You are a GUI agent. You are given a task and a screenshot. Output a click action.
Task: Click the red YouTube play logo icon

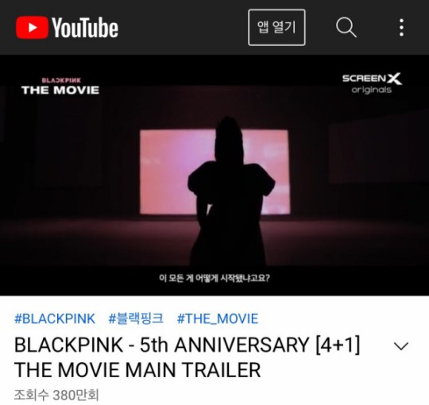(32, 27)
